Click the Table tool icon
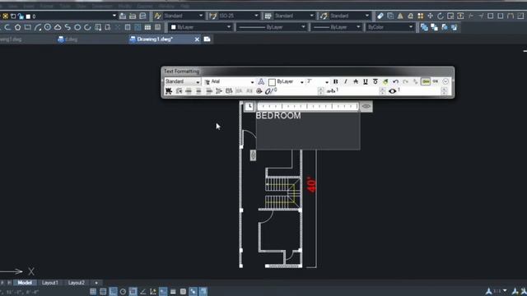This screenshot has height=296, width=527. pyautogui.click(x=147, y=27)
